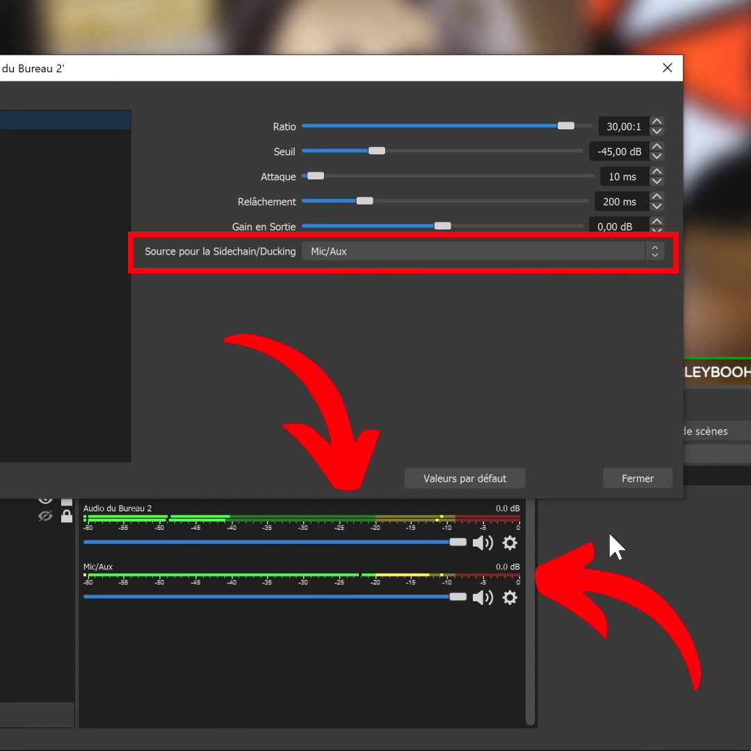This screenshot has width=751, height=751.
Task: Open Audio du Bureau 2 gear settings
Action: click(x=510, y=543)
